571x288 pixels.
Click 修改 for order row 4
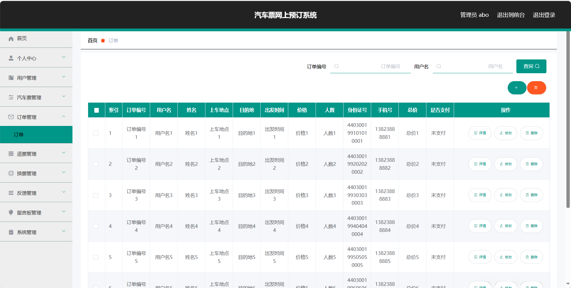506,226
